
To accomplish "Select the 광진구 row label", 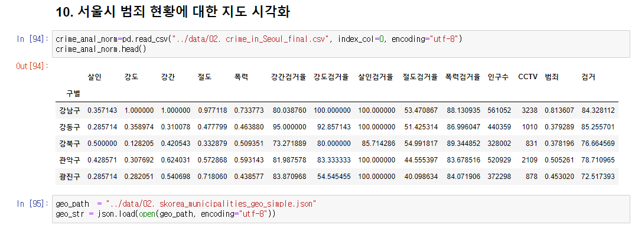I will click(x=70, y=177).
